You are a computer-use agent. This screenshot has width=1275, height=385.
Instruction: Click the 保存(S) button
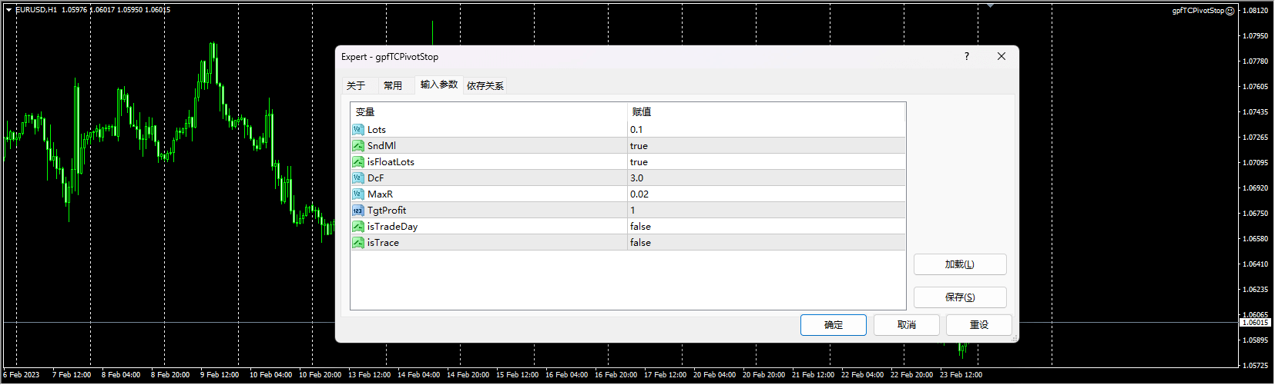[960, 297]
